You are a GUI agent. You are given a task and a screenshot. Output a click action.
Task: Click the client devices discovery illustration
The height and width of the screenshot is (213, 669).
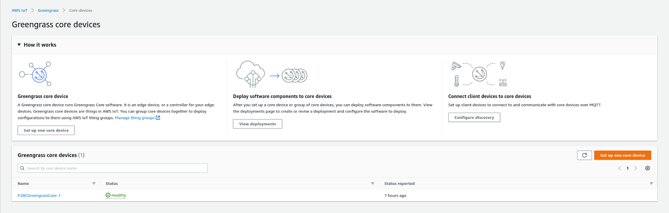479,74
